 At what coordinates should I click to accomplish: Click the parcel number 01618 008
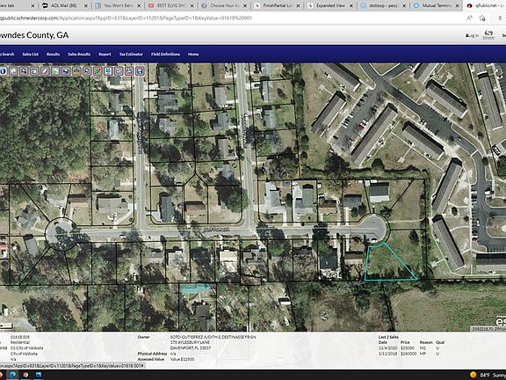(x=20, y=337)
